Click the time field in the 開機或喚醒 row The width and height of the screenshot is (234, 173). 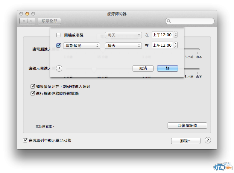coord(162,35)
